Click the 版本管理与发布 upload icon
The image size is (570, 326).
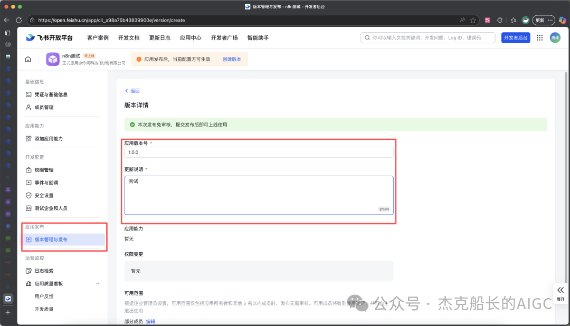click(28, 239)
